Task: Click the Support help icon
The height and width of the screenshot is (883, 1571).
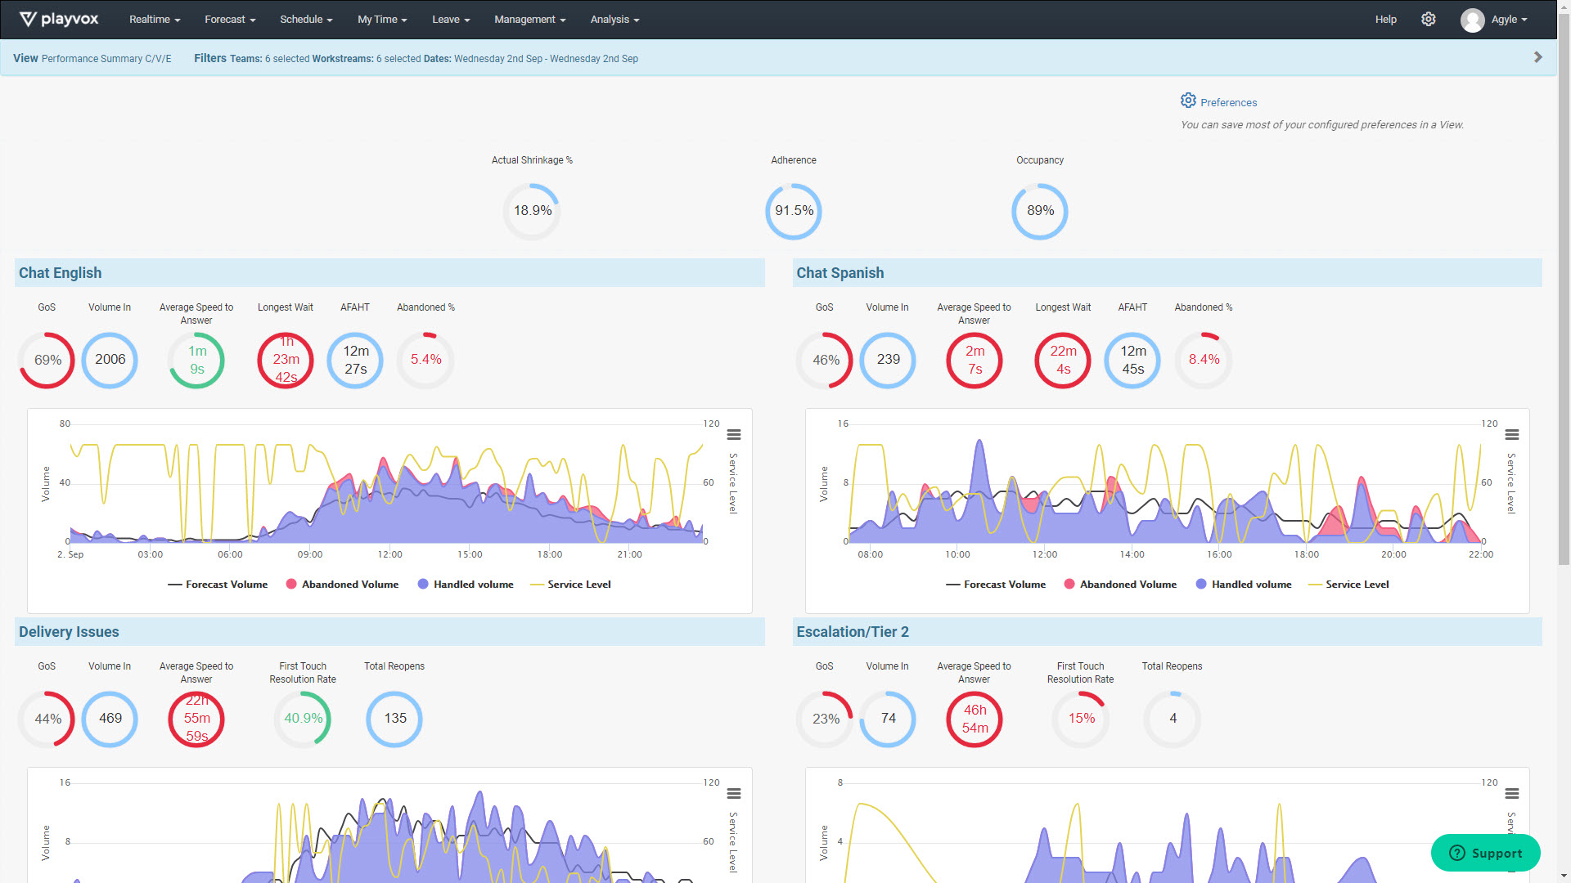Action: [x=1456, y=853]
